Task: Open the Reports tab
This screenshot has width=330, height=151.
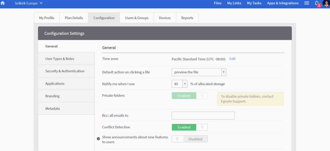Action: 187,18
